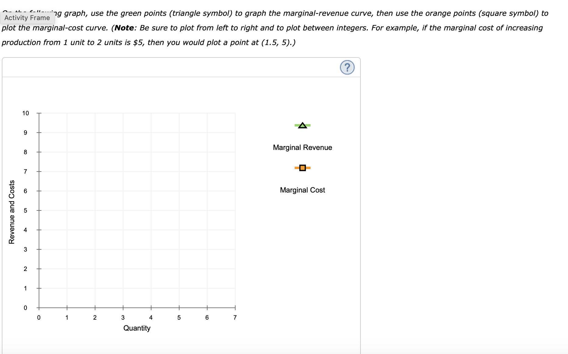Activate the help circle in the top-right corner
Viewport: 568px width, 354px height.
pyautogui.click(x=347, y=67)
